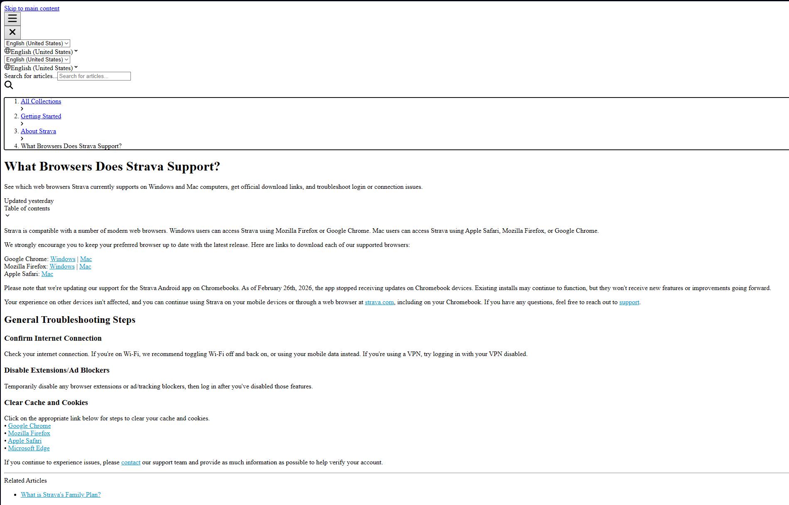Click the Clear Cache and Cookies heading
This screenshot has height=505, width=789.
[46, 403]
